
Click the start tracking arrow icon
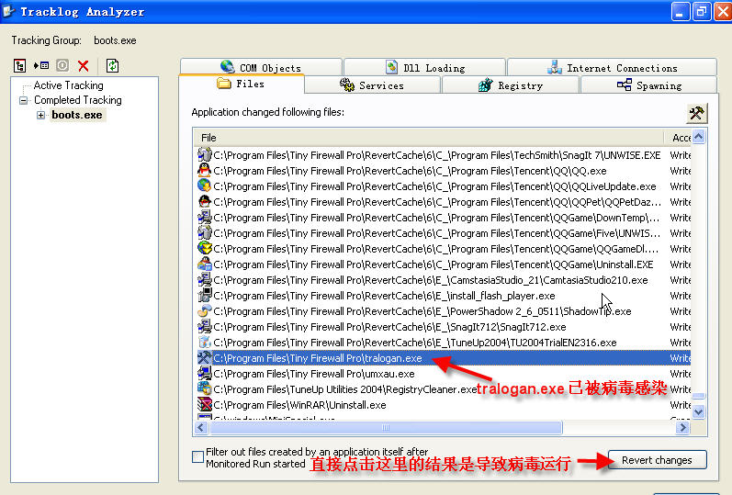pyautogui.click(x=41, y=65)
